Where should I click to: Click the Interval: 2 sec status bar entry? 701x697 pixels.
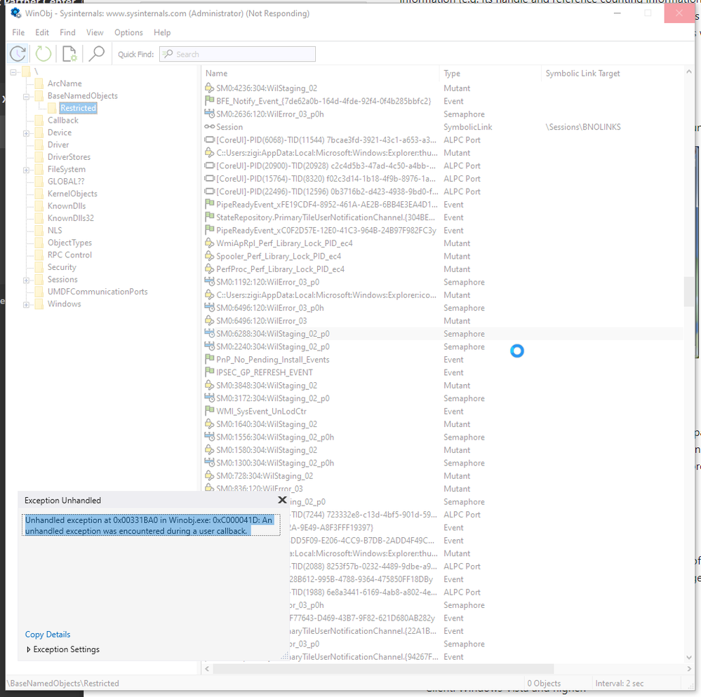619,683
